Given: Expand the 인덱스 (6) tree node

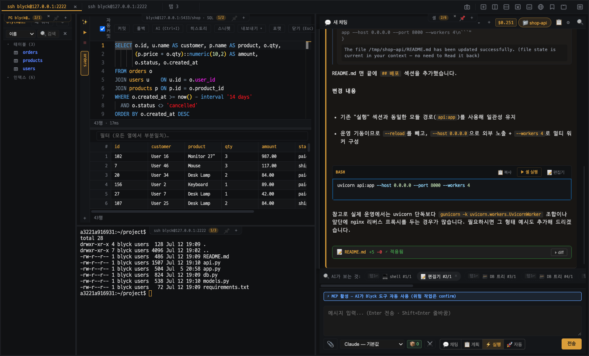Looking at the screenshot, I should pyautogui.click(x=8, y=77).
